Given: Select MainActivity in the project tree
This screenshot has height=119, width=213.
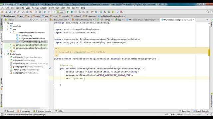Looking at the screenshot, I should coord(27,35).
